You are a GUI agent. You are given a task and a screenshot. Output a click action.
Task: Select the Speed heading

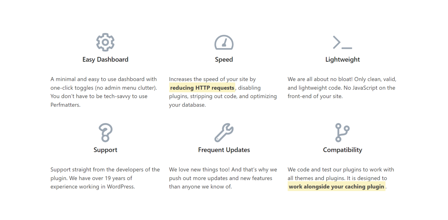(224, 60)
